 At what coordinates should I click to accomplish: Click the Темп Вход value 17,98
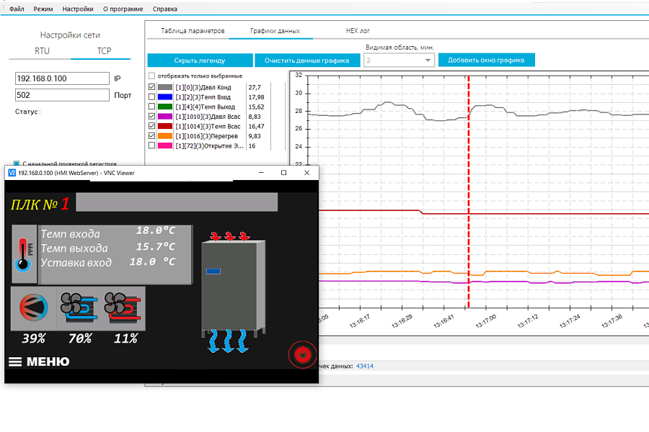[256, 97]
